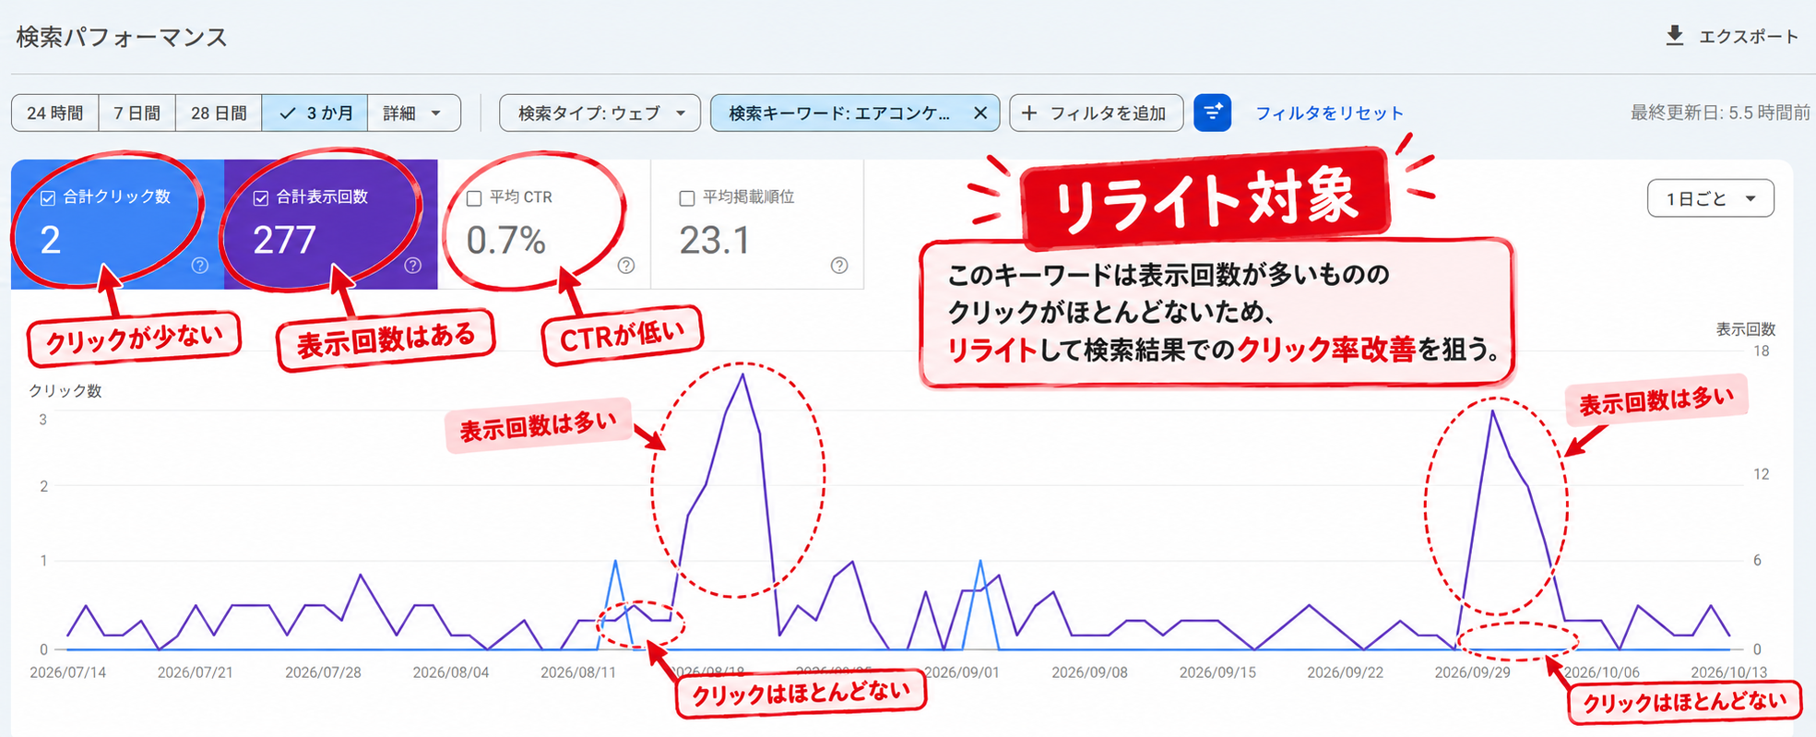
Task: Switch to the 28 日間 range tab
Action: coord(219,113)
